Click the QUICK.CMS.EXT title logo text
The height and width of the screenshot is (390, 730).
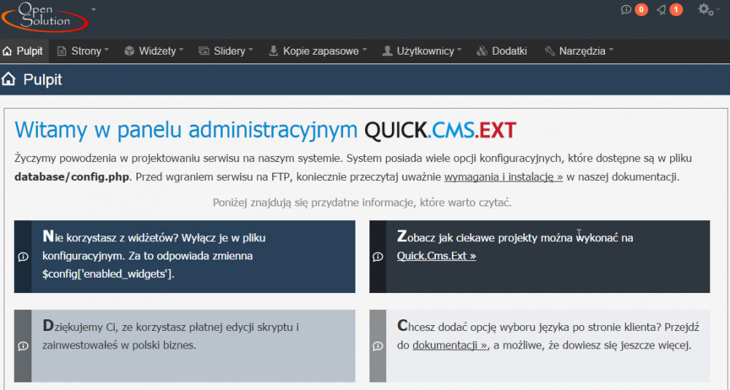[440, 130]
